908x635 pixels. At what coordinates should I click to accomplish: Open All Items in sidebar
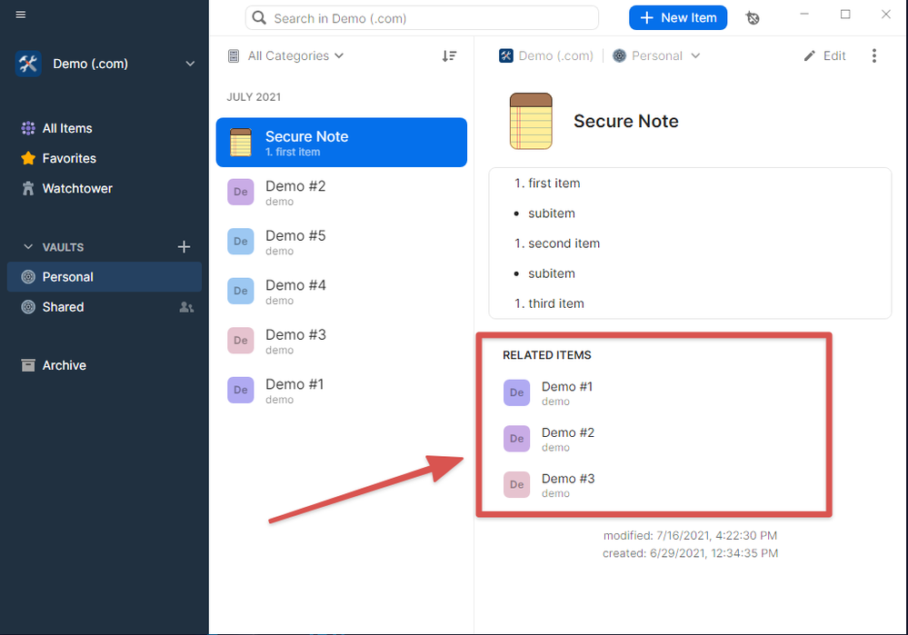coord(66,128)
